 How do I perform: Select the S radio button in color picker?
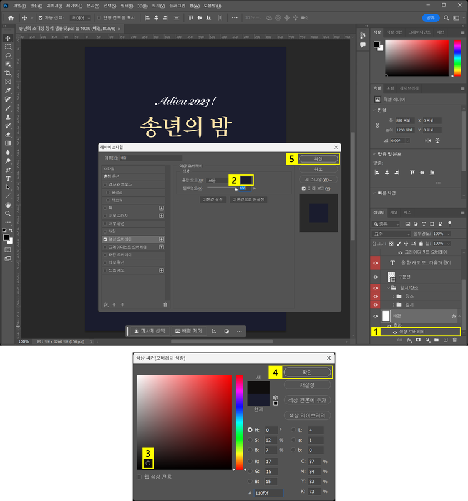250,440
